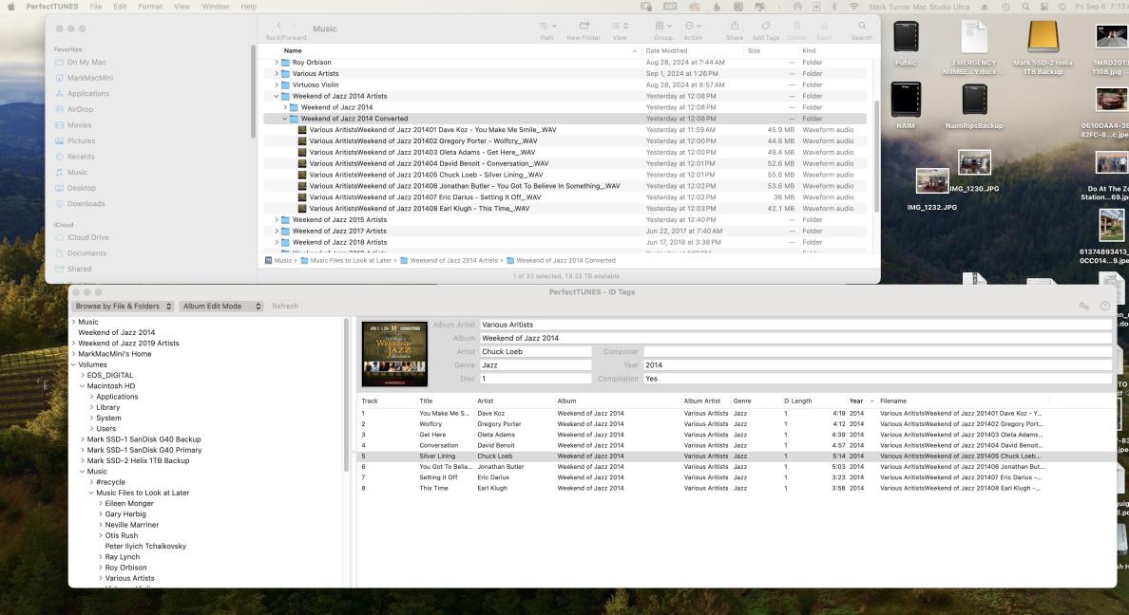Image resolution: width=1129 pixels, height=615 pixels.
Task: Open the Album Edit Mode dropdown
Action: tap(221, 307)
